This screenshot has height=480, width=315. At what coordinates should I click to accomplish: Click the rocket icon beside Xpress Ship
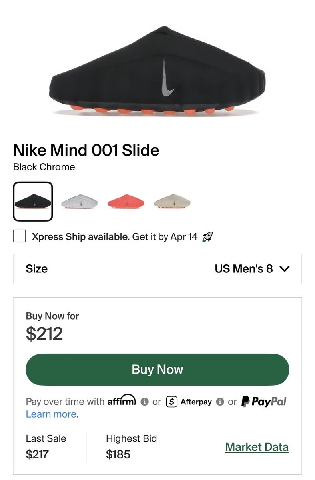click(x=207, y=237)
